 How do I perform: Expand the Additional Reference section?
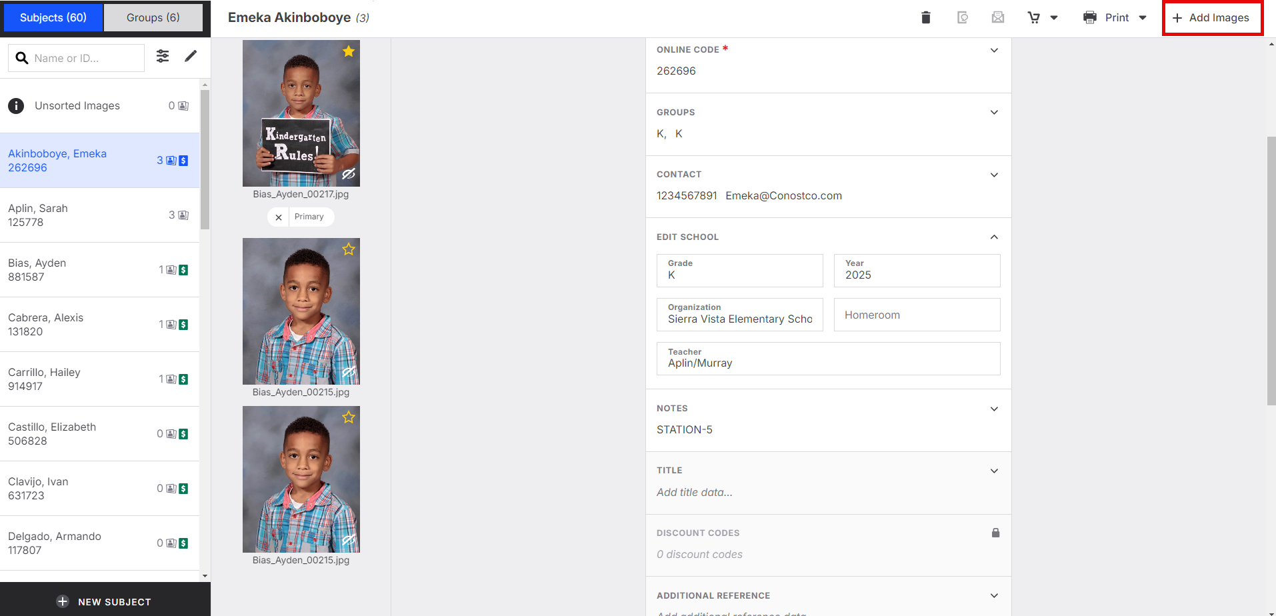click(x=994, y=595)
